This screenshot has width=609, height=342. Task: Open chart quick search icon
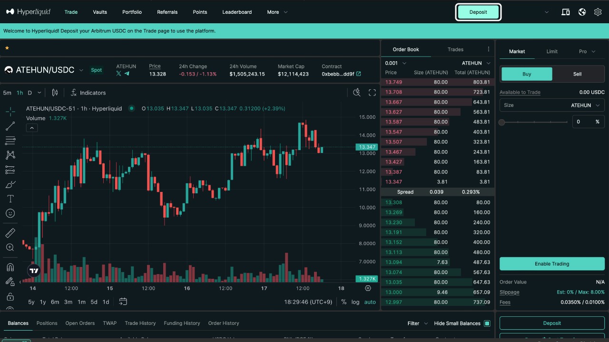357,93
